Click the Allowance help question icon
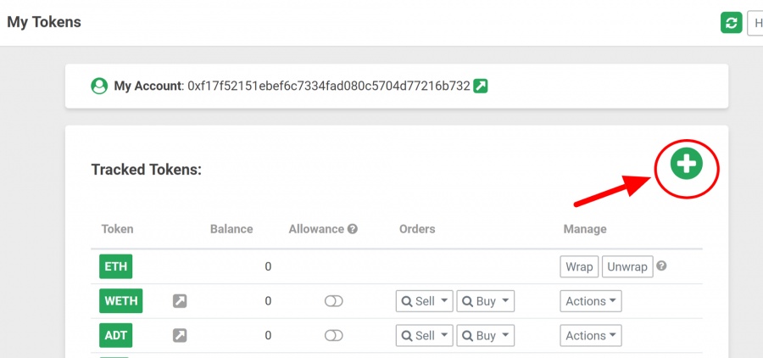 353,228
